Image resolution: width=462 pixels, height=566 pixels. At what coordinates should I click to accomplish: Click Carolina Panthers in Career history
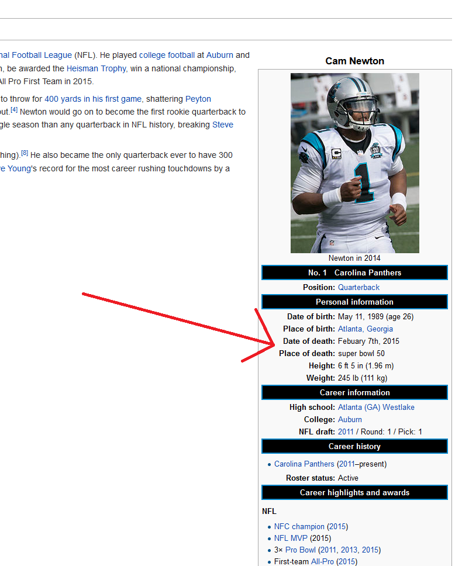point(304,464)
